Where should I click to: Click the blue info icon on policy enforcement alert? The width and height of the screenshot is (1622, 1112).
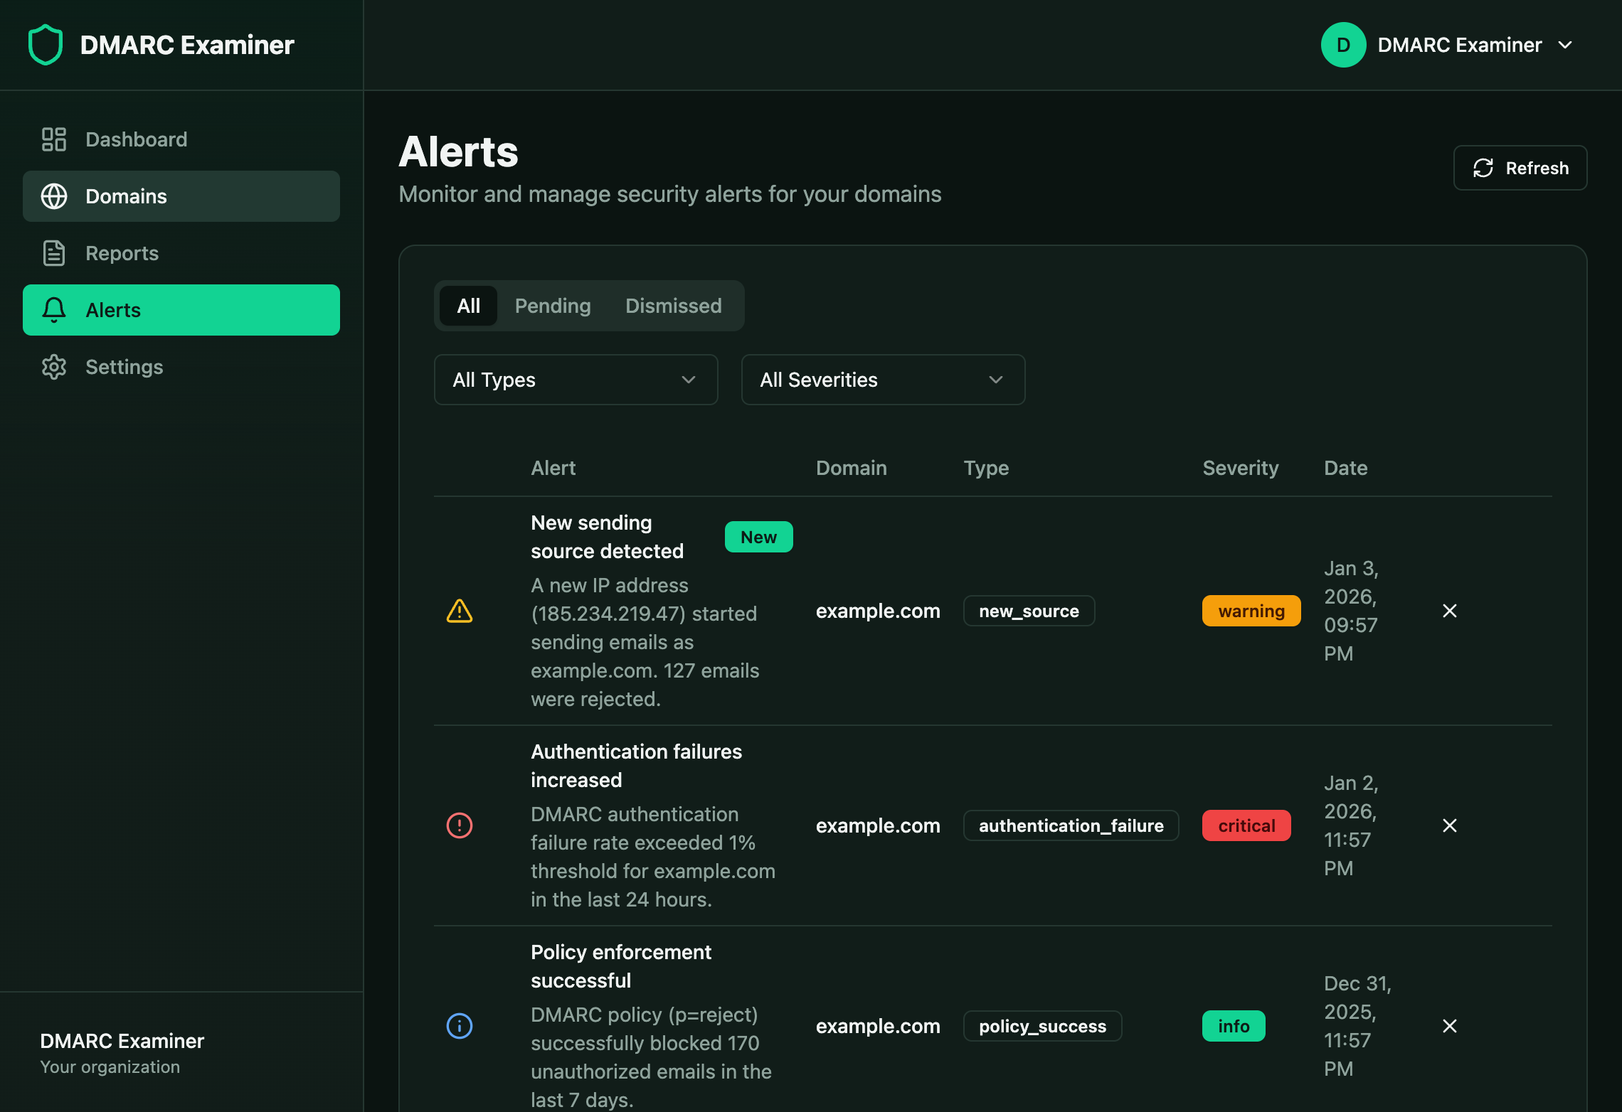(x=459, y=1026)
